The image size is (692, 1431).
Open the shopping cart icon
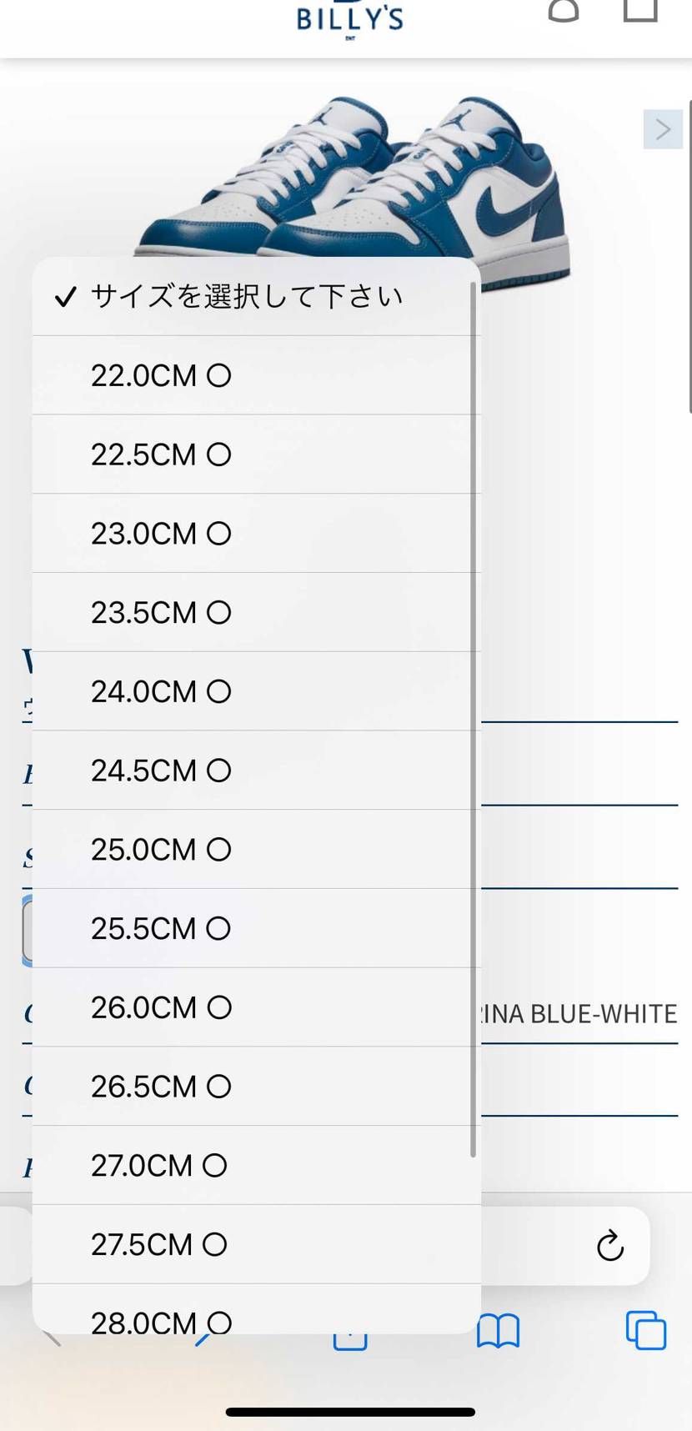[x=640, y=10]
